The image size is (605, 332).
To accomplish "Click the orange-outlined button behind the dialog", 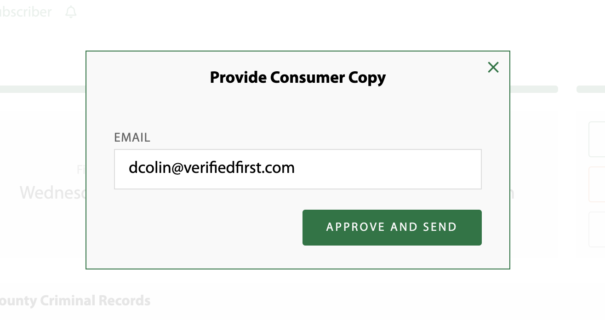I will click(x=597, y=184).
